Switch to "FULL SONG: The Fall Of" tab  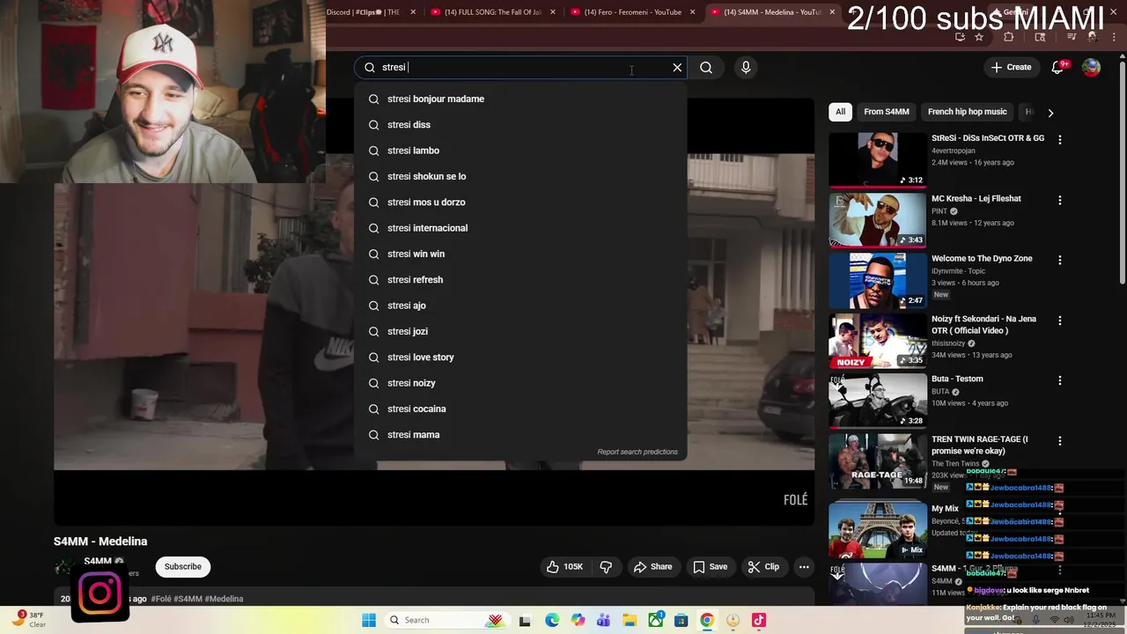coord(493,12)
